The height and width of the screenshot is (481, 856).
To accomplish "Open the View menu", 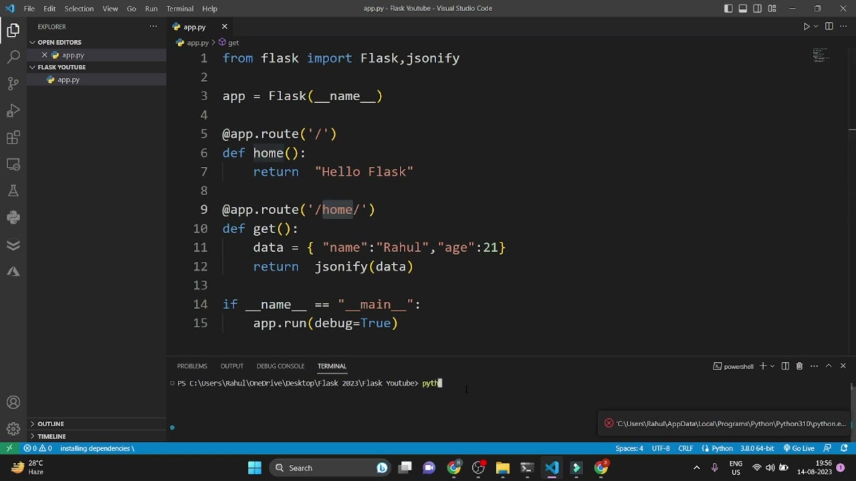I will (110, 9).
